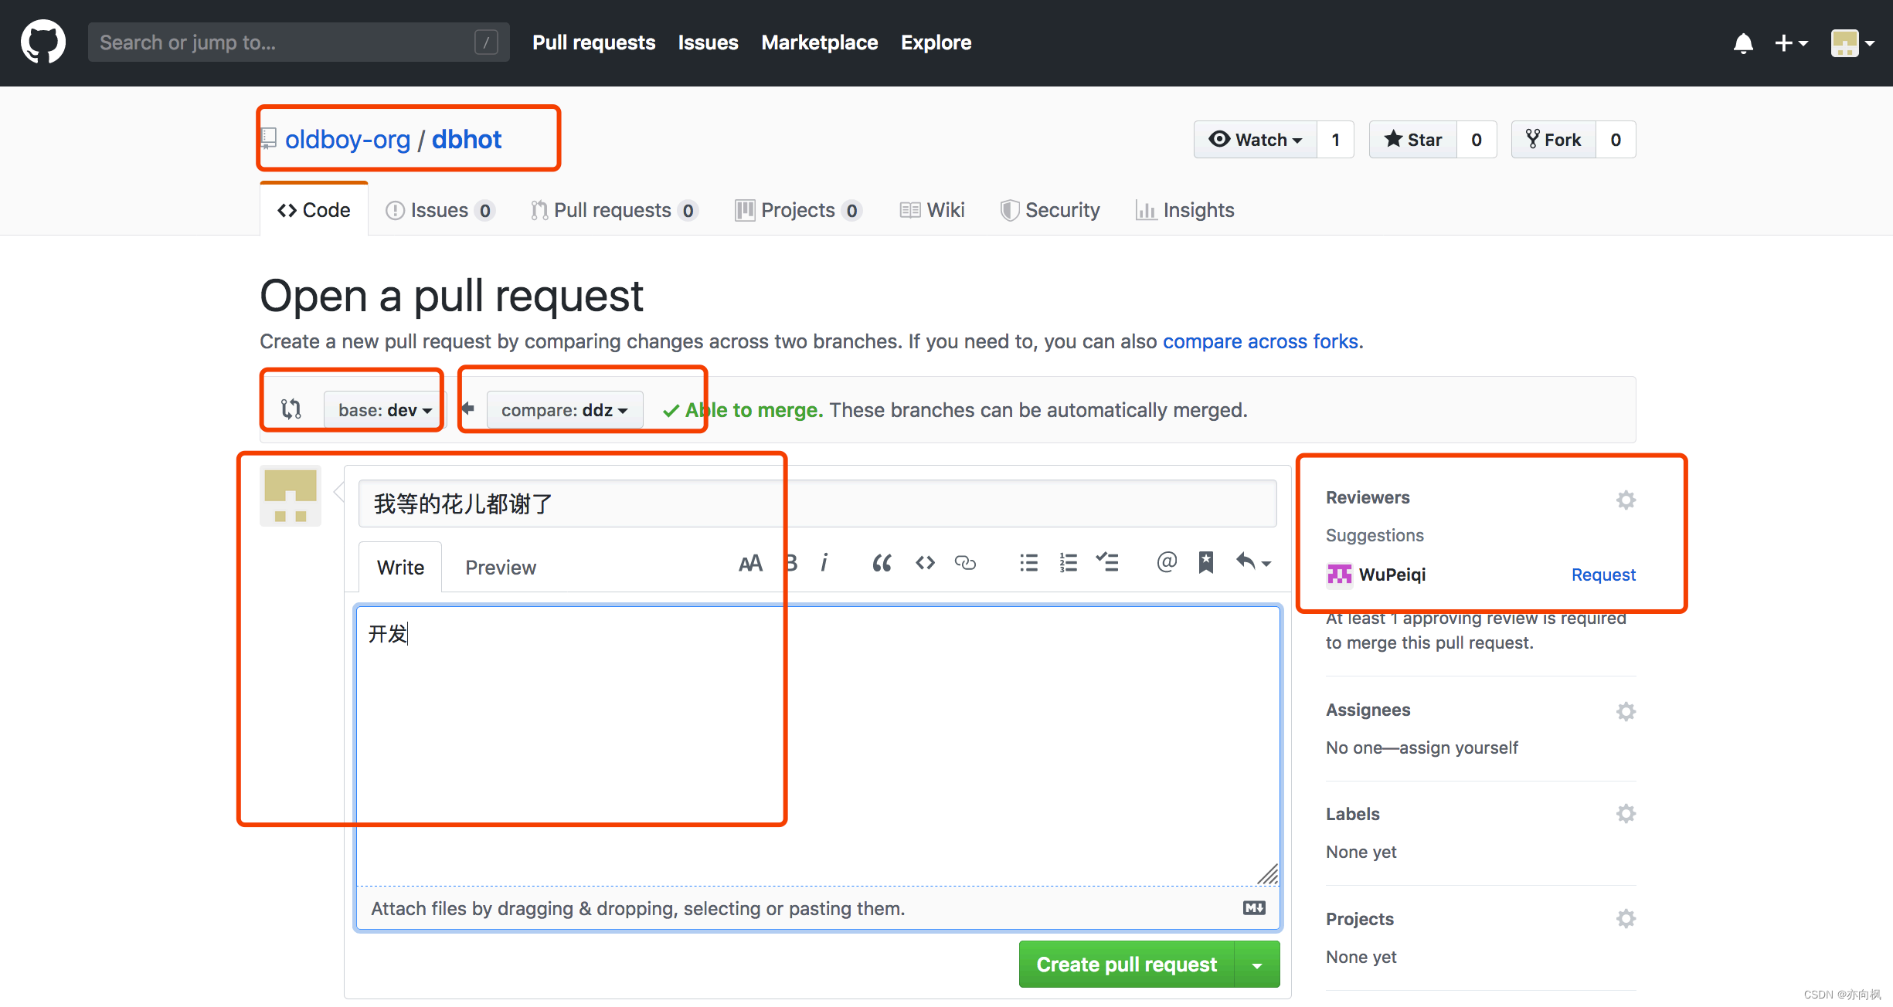Viewport: 1893px width, 1007px height.
Task: Fork the repository
Action: click(1554, 140)
